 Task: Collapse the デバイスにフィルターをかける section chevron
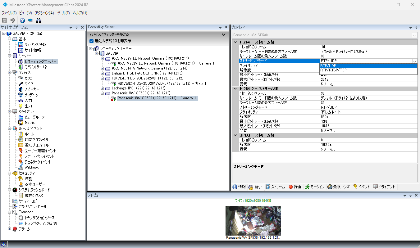pyautogui.click(x=224, y=34)
